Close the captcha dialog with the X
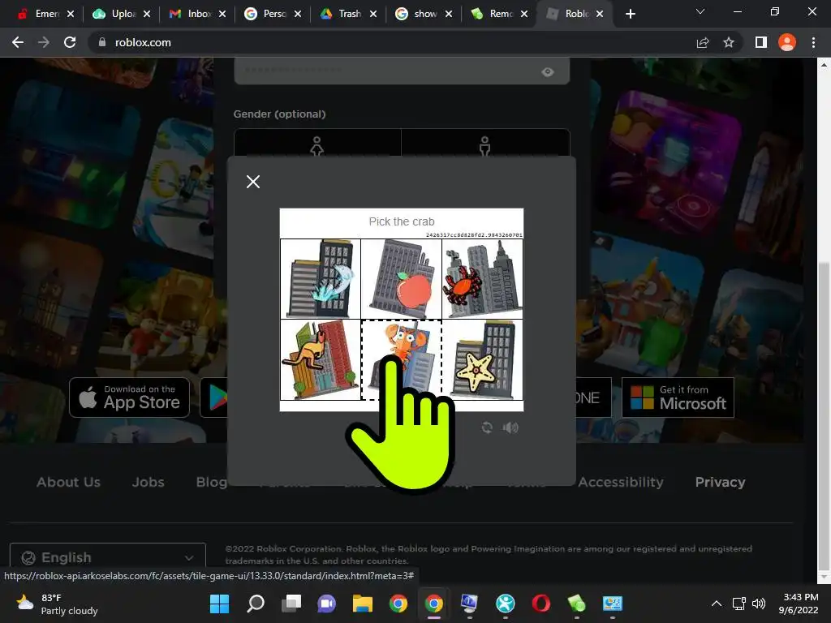 coord(253,182)
